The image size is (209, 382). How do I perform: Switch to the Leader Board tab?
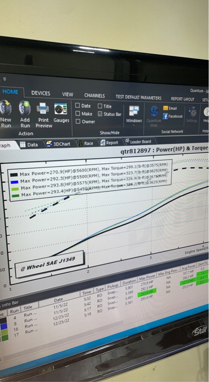point(138,142)
